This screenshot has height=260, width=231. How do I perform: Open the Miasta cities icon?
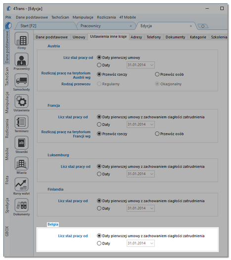click(22, 163)
